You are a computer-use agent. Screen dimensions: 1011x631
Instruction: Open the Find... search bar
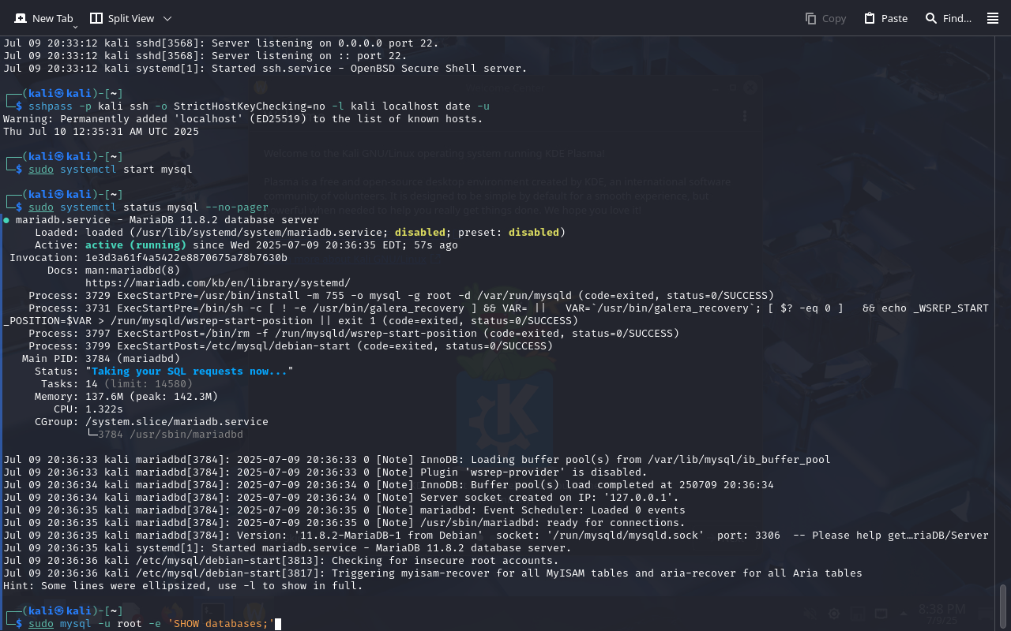948,18
